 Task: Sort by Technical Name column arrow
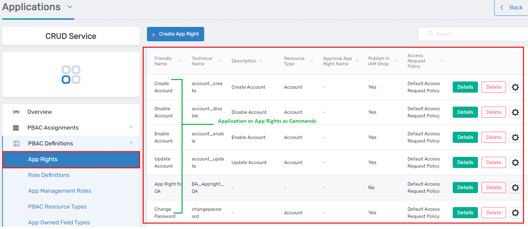[x=220, y=61]
